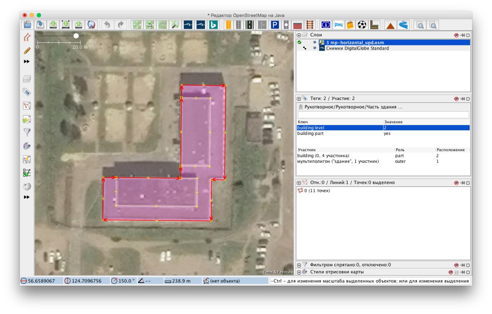
Task: Open the map paint styles palette icon
Action: (27, 146)
